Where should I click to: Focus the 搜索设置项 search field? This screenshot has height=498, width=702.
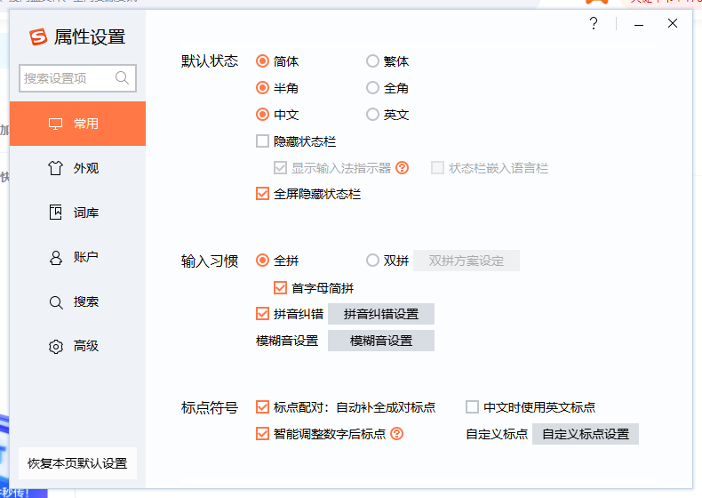click(x=77, y=78)
